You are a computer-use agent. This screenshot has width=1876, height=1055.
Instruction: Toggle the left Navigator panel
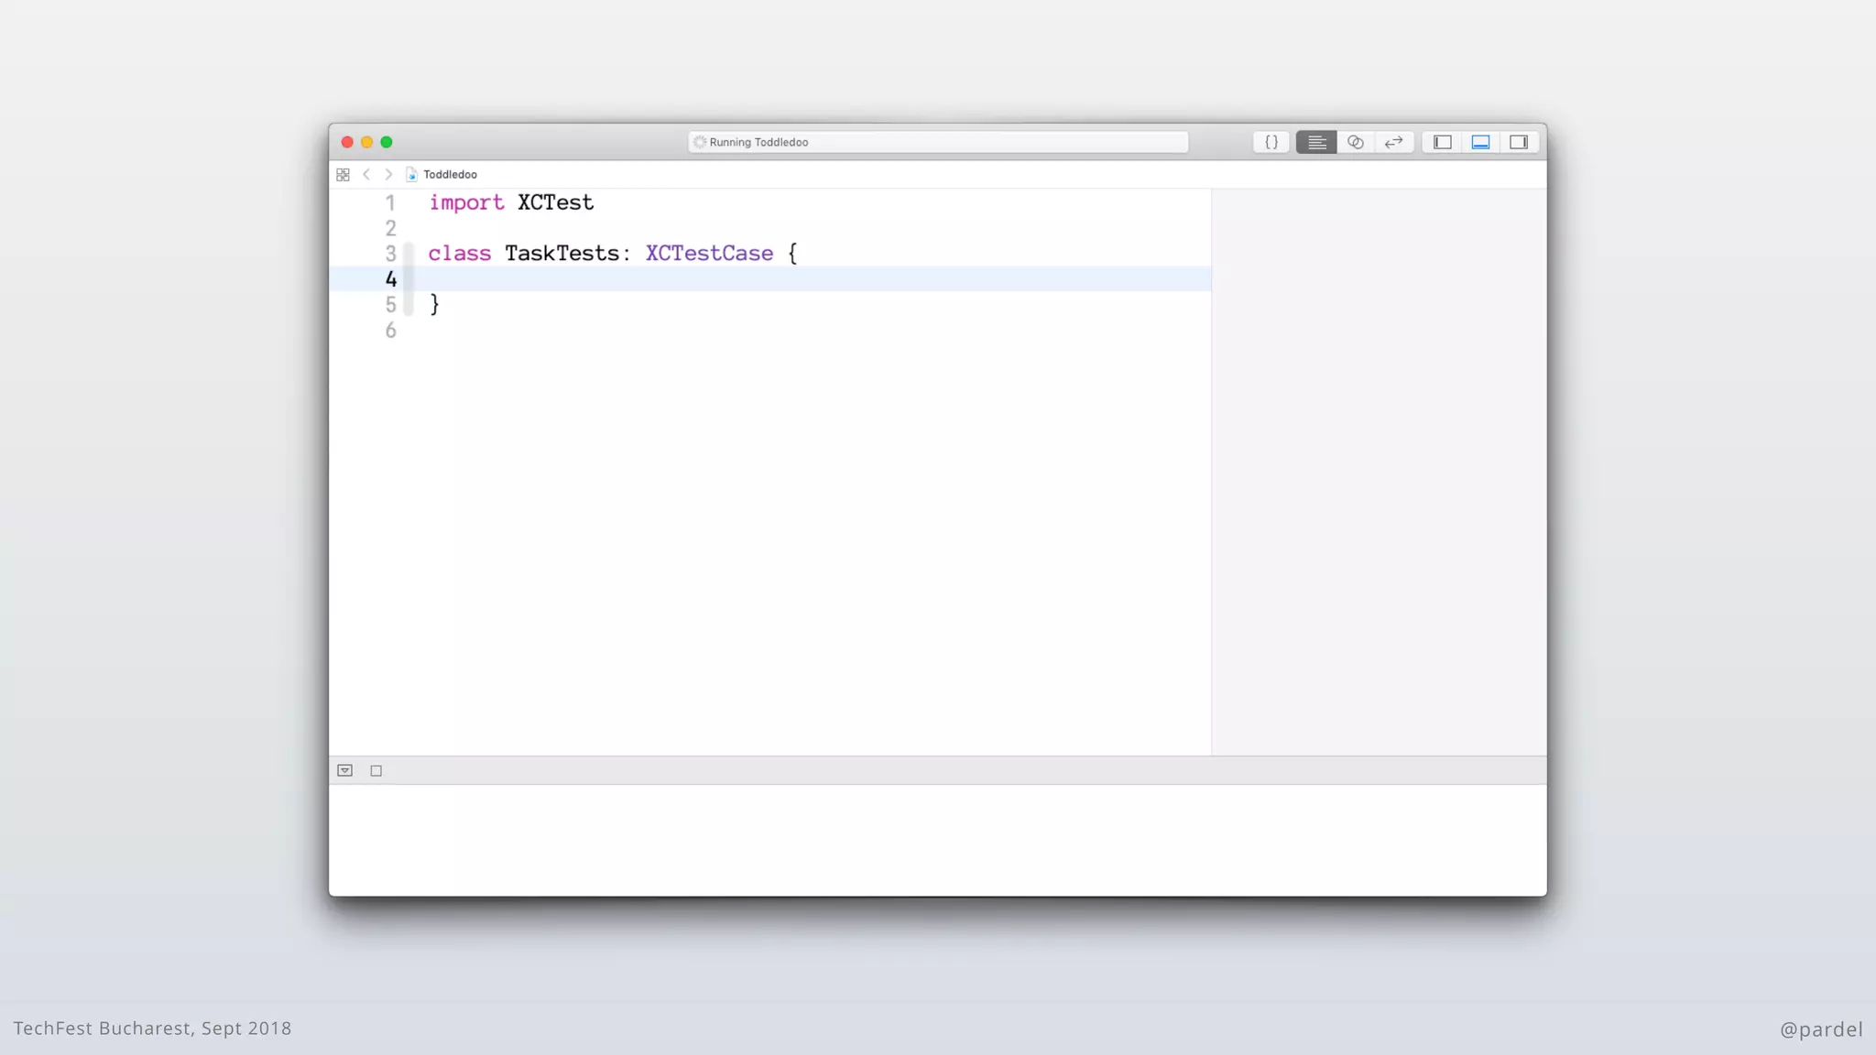click(1443, 142)
